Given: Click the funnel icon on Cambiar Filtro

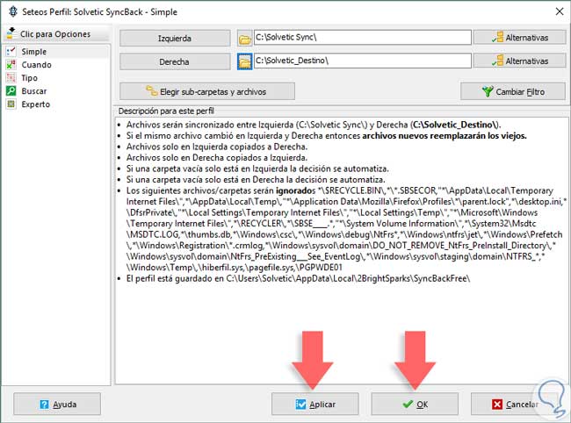Looking at the screenshot, I should coord(488,91).
